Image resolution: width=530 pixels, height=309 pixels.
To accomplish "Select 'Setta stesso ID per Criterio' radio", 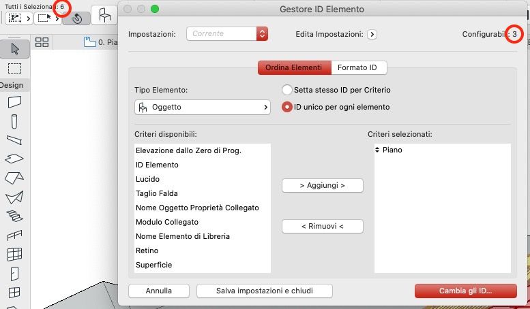I will 288,90.
